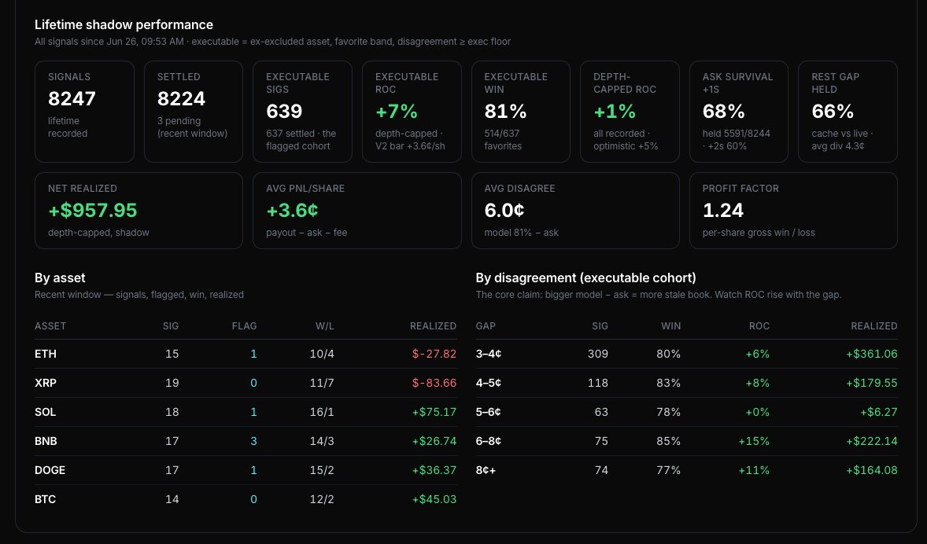Click the +15% ROC value
The height and width of the screenshot is (544, 927).
[x=754, y=441]
